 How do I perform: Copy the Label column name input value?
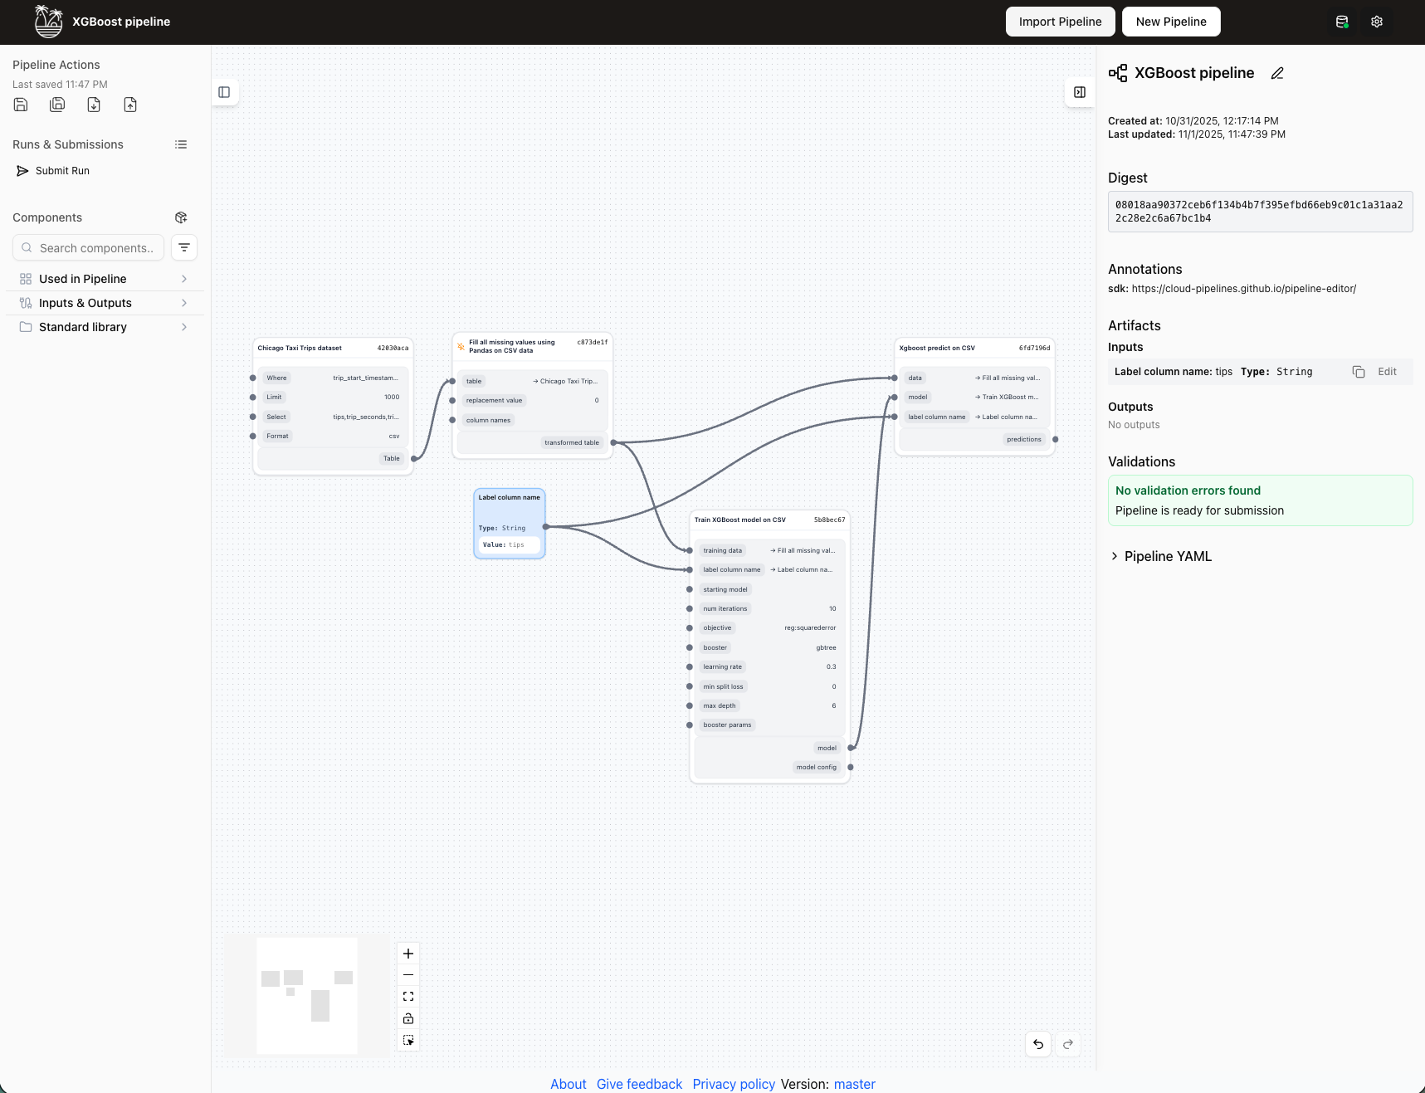(1358, 372)
